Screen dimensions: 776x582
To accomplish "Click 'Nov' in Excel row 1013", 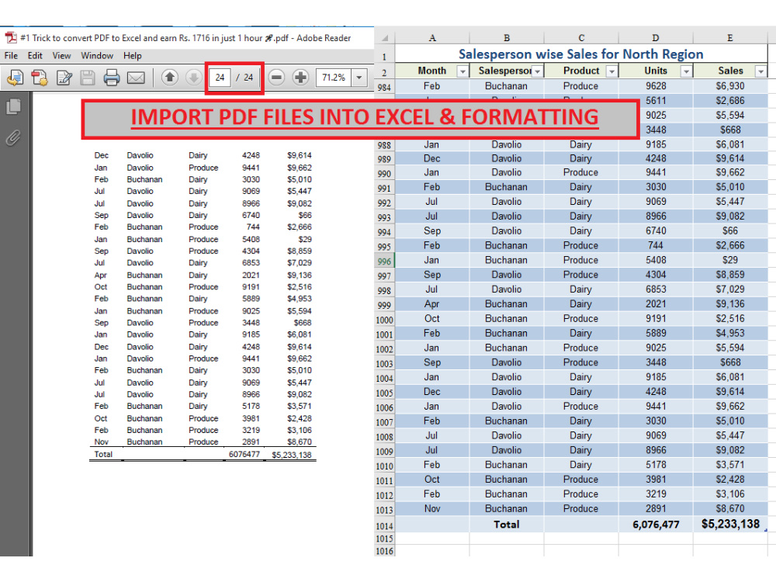I will [432, 509].
